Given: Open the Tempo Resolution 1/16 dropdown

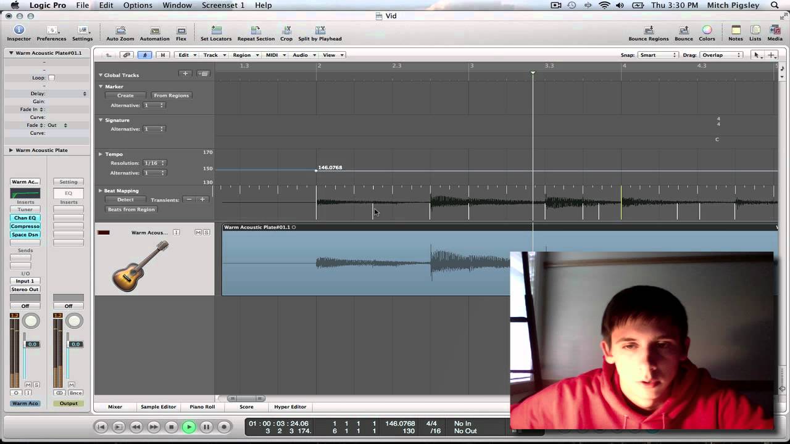Looking at the screenshot, I should [x=154, y=163].
